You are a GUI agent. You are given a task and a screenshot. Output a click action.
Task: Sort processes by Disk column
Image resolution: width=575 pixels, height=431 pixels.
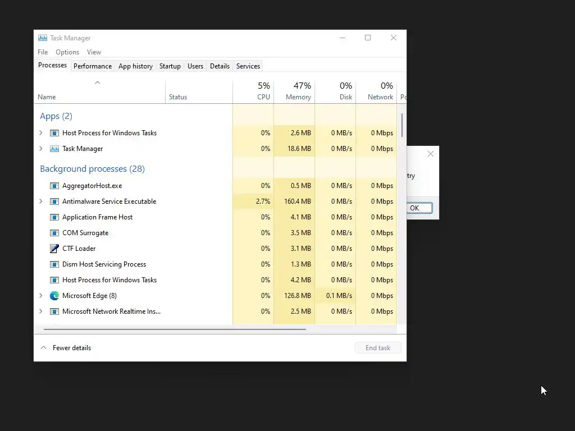pyautogui.click(x=336, y=91)
